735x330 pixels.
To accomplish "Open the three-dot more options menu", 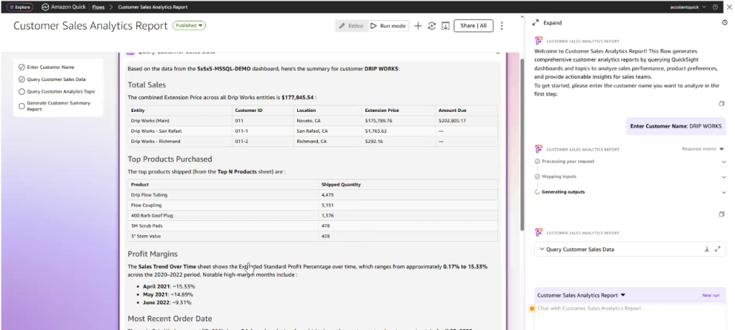I will (x=502, y=26).
